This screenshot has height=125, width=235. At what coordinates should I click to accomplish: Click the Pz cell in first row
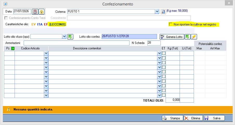click(x=9, y=53)
